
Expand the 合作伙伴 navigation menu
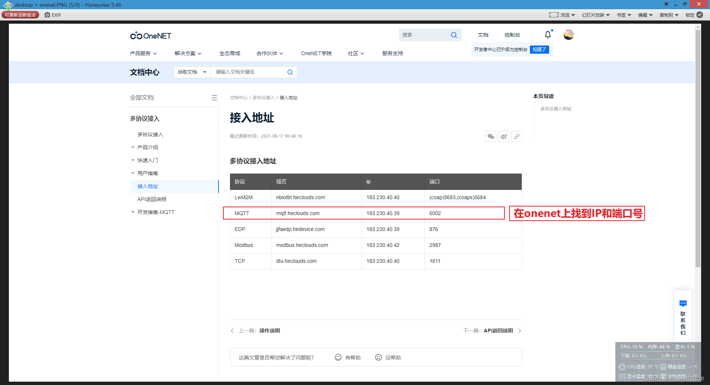270,53
